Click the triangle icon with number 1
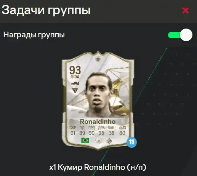Viewport: 197px width, 176px height. tap(75, 91)
